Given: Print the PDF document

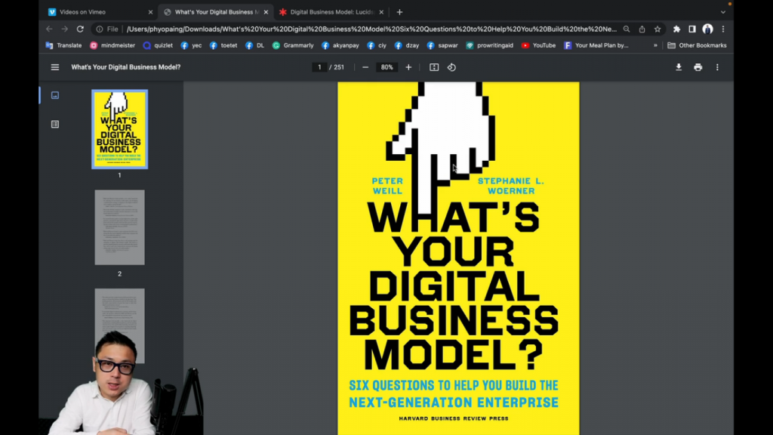Looking at the screenshot, I should [x=698, y=67].
